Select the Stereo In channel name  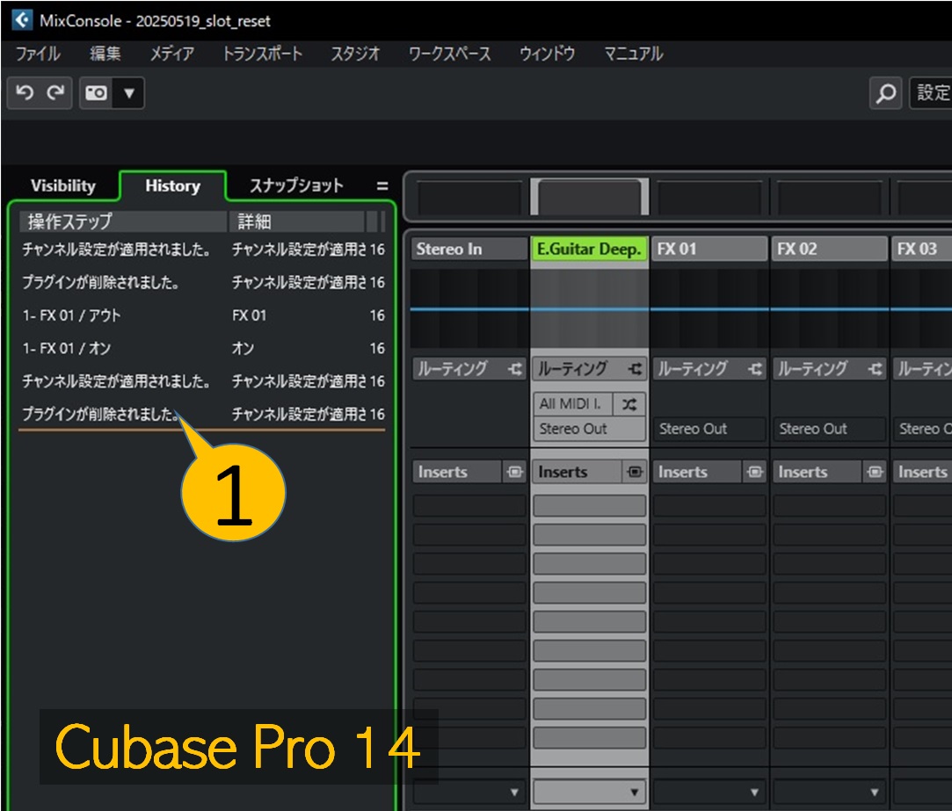(x=469, y=249)
